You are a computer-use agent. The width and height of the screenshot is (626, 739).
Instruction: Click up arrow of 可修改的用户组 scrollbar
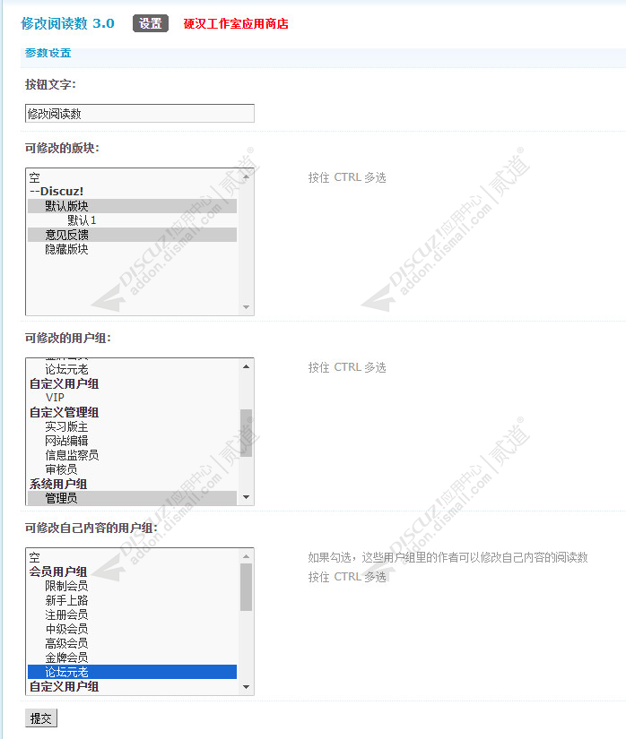[246, 366]
